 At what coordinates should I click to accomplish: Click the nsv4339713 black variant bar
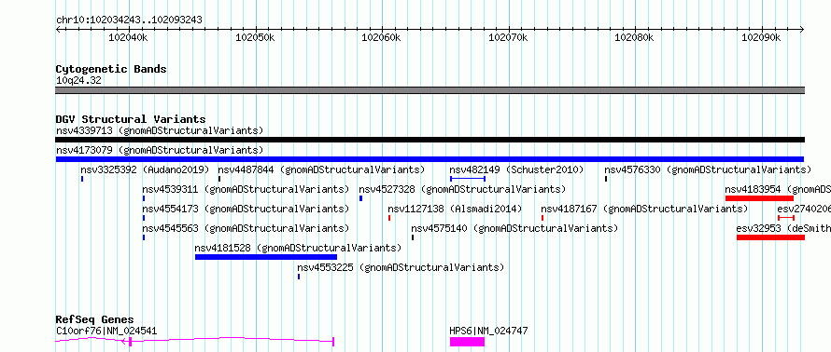coord(430,140)
